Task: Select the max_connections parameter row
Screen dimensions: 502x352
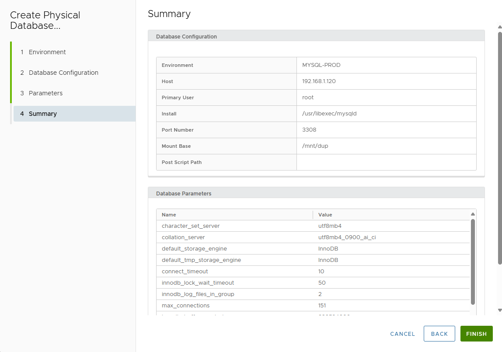Action: (185, 306)
